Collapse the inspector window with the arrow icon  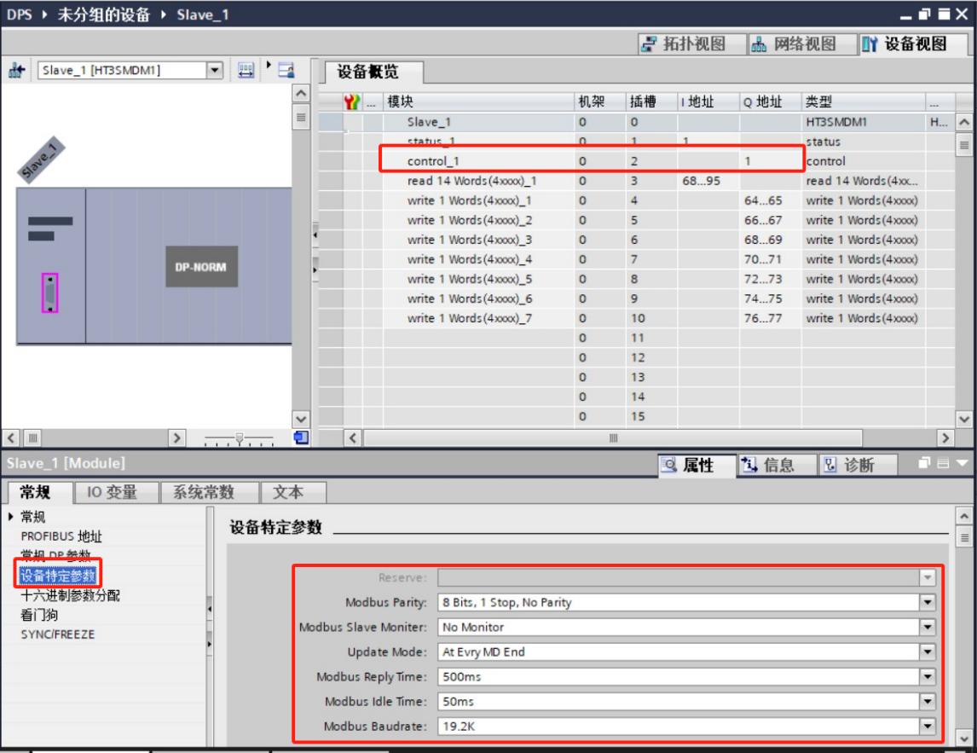coord(962,463)
